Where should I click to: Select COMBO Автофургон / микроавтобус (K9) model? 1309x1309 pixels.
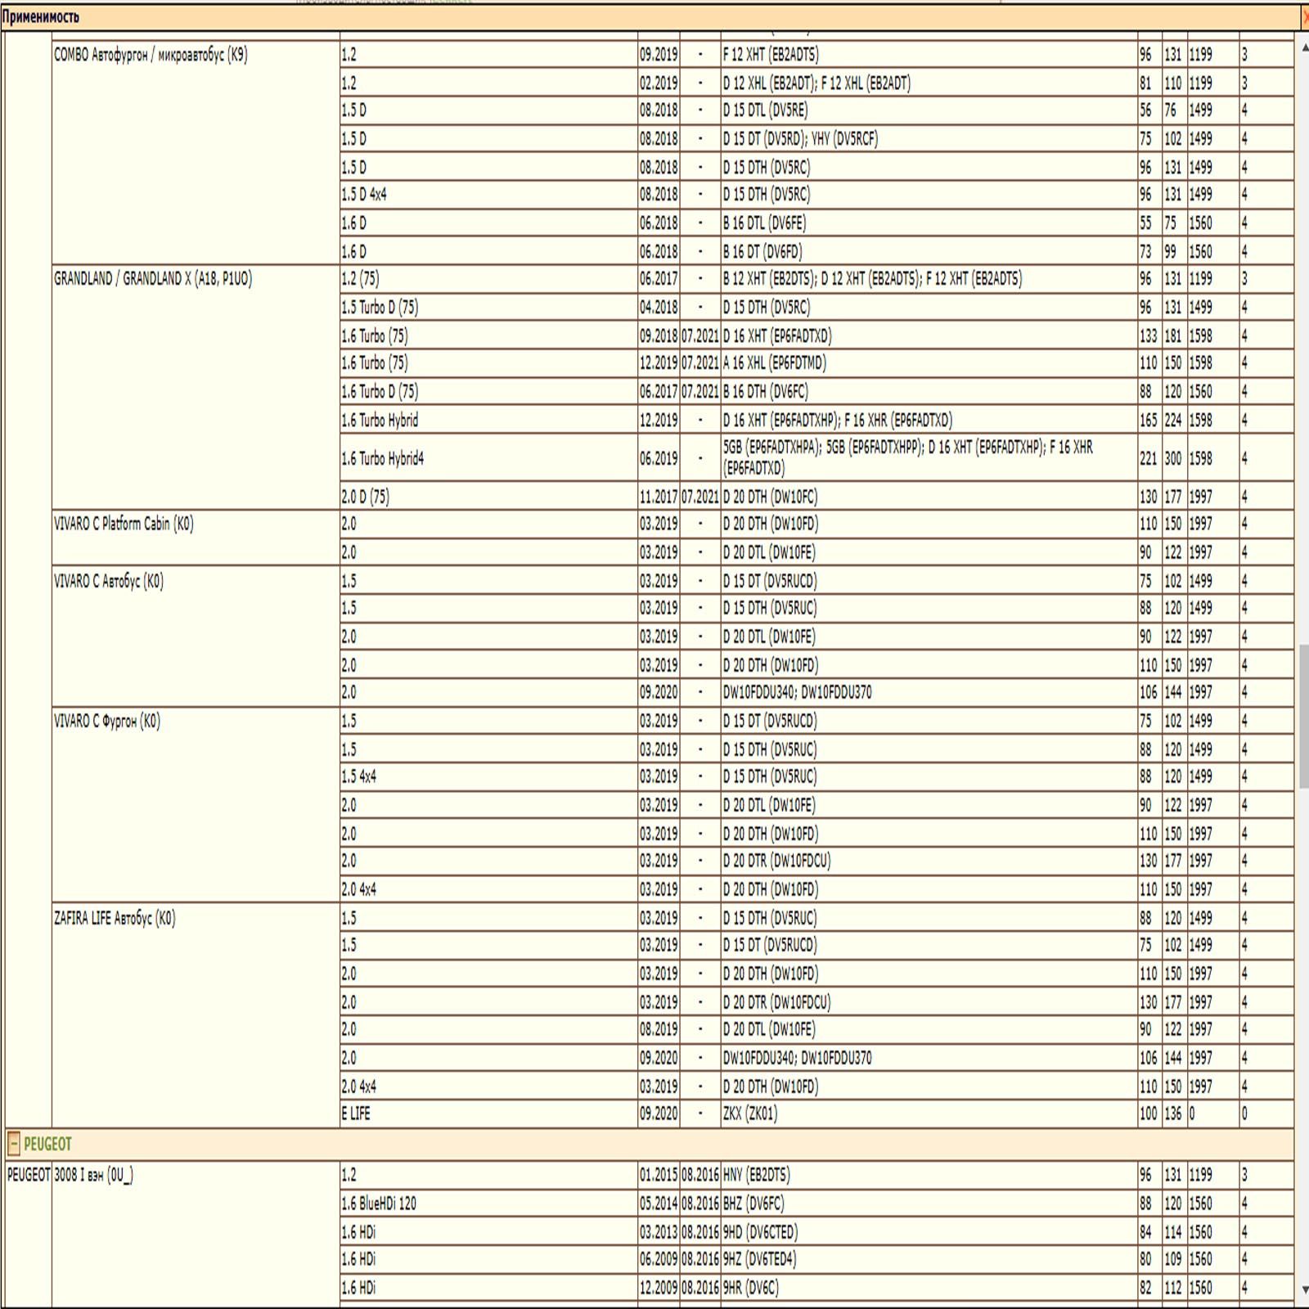click(x=151, y=55)
